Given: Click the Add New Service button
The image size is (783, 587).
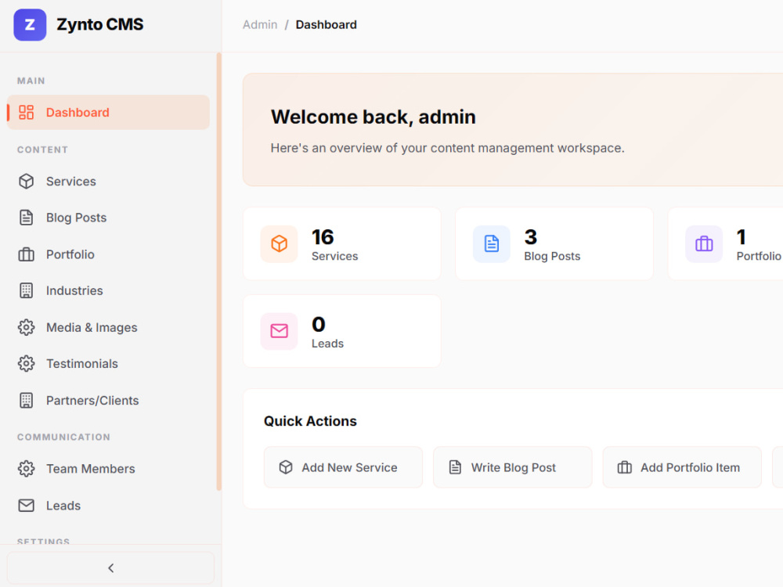Looking at the screenshot, I should pos(343,467).
